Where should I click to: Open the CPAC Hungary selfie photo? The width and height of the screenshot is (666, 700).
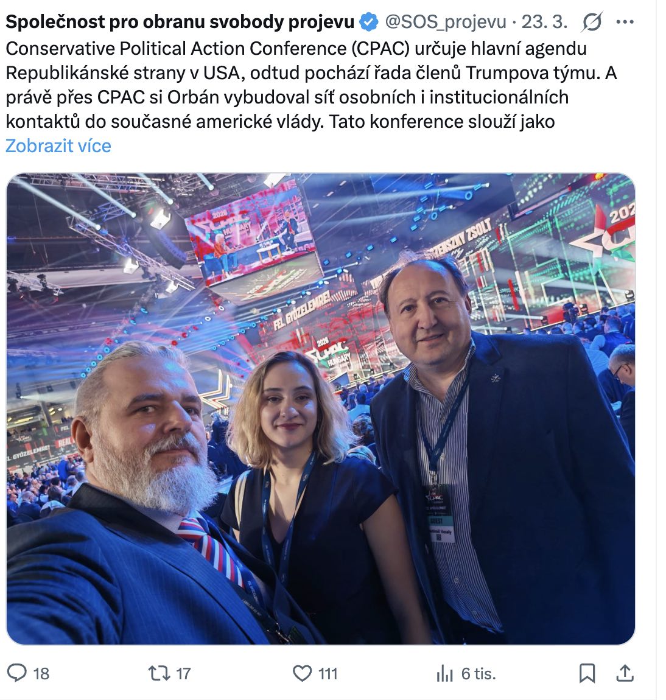pos(321,408)
